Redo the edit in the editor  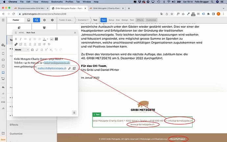(61, 50)
